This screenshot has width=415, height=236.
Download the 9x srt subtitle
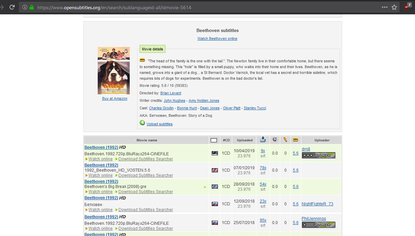click(263, 151)
